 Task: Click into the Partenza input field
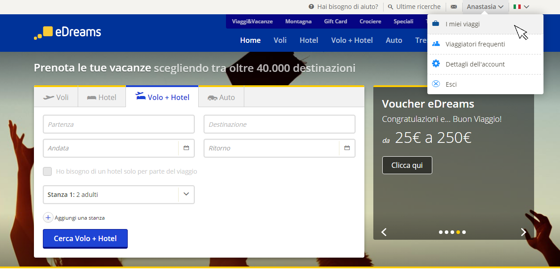[118, 125]
